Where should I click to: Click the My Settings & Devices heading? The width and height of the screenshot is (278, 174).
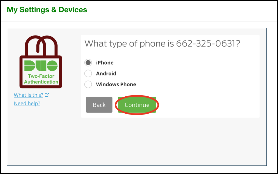click(x=47, y=10)
